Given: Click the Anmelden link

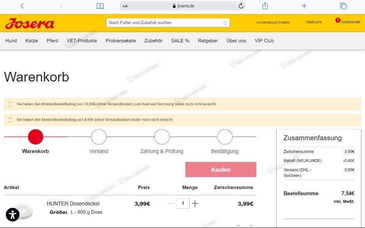Looking at the screenshot, I should (314, 23).
